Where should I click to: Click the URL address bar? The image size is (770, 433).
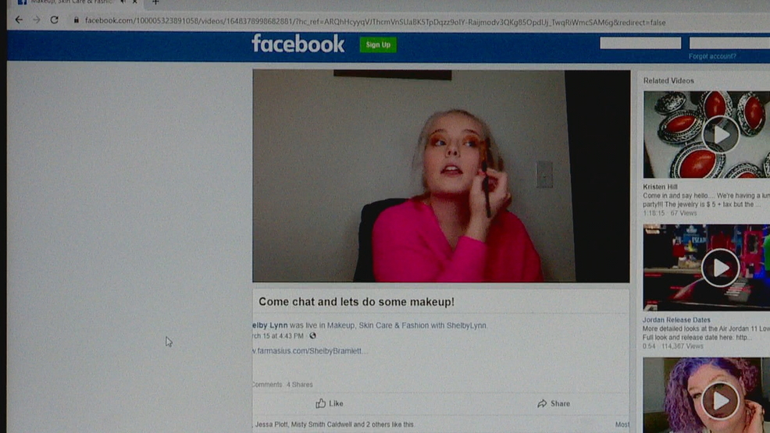[x=375, y=22]
